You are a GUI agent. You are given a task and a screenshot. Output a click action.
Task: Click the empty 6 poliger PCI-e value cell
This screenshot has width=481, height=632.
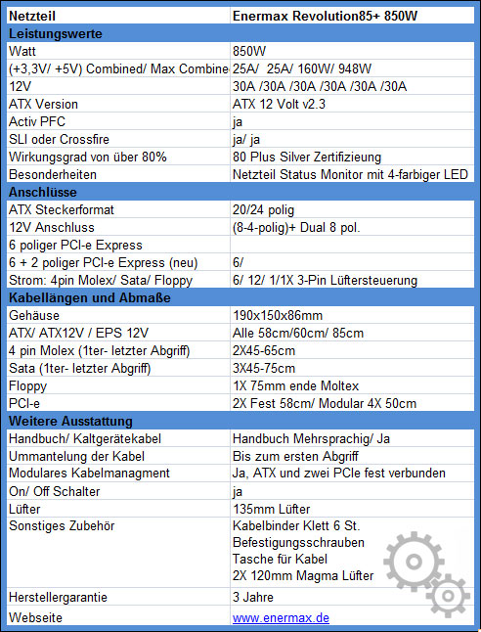tap(353, 245)
